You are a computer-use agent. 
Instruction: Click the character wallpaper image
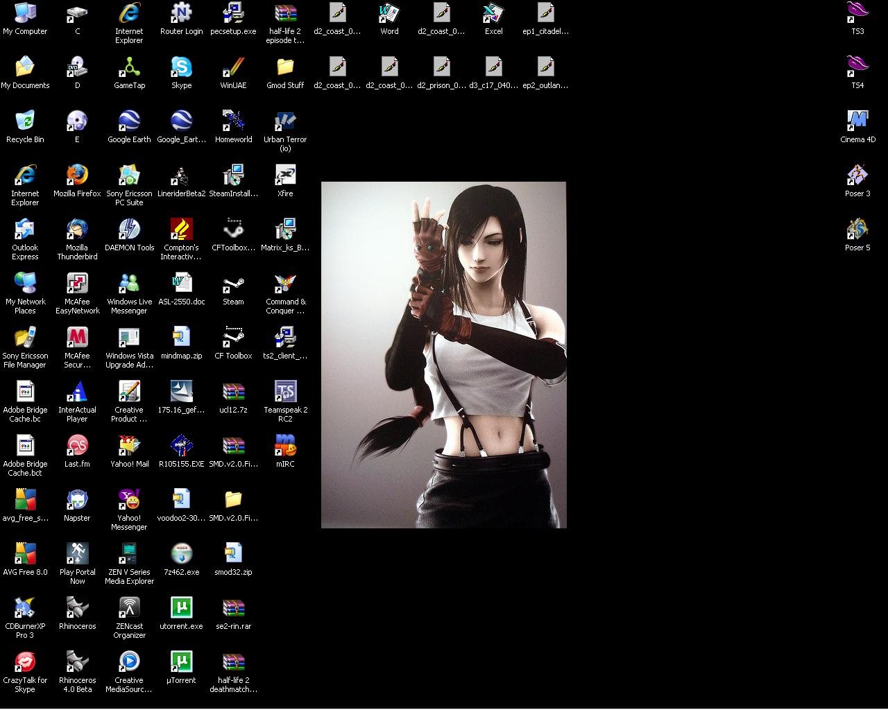tap(444, 355)
